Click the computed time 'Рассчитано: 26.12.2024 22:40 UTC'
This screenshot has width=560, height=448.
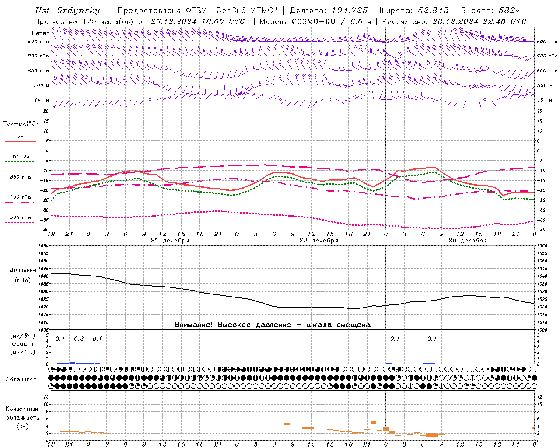pyautogui.click(x=454, y=21)
